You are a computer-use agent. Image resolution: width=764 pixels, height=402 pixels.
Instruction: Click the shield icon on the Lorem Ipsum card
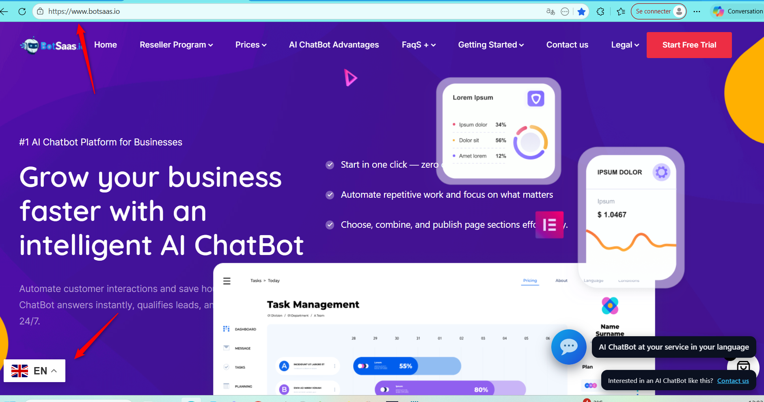pyautogui.click(x=535, y=98)
